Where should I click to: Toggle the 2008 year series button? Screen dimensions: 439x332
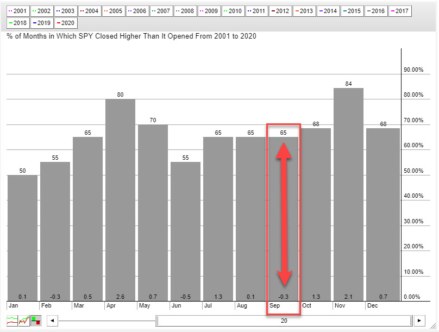tap(185, 11)
